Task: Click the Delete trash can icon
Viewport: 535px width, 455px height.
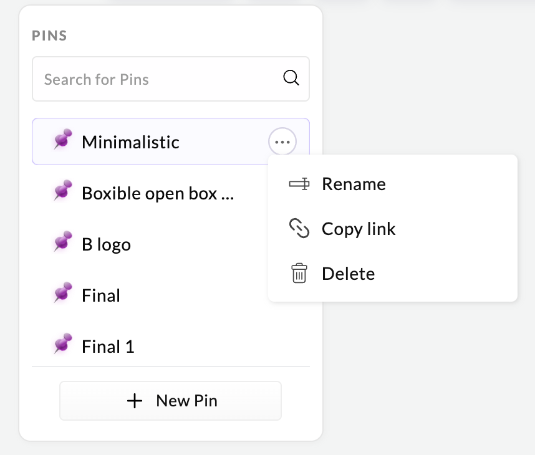Action: coord(299,273)
